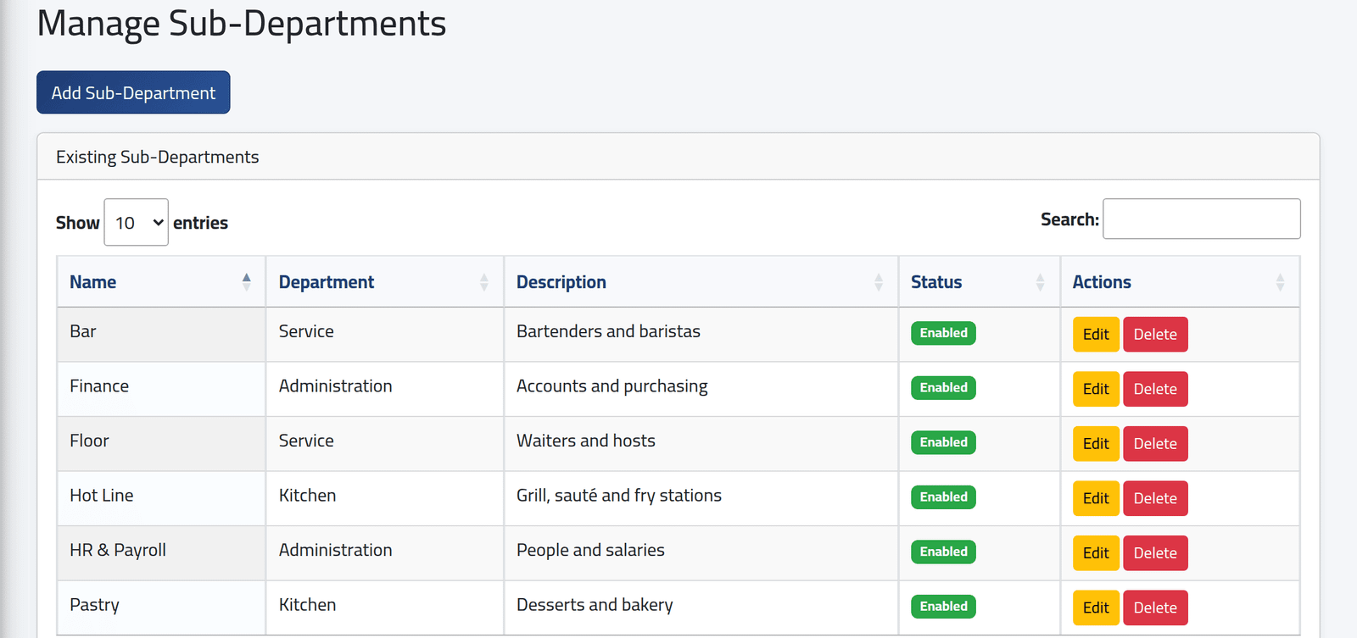This screenshot has height=638, width=1357.
Task: Delete the Pastry sub-department
Action: pos(1155,607)
